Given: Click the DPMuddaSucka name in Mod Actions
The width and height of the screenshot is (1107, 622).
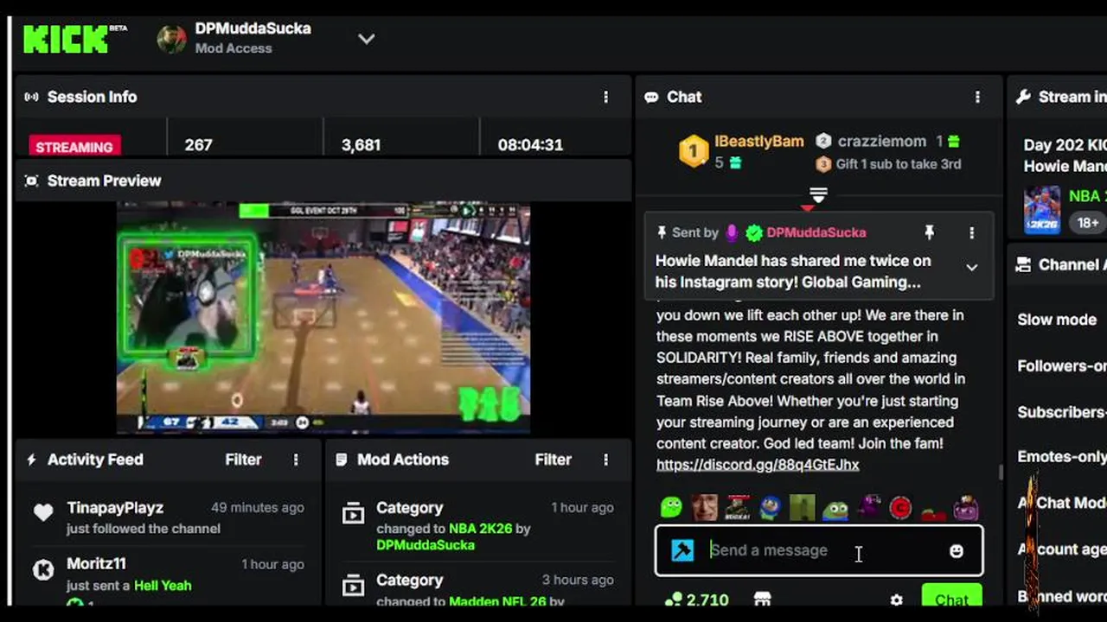Looking at the screenshot, I should click(x=426, y=545).
